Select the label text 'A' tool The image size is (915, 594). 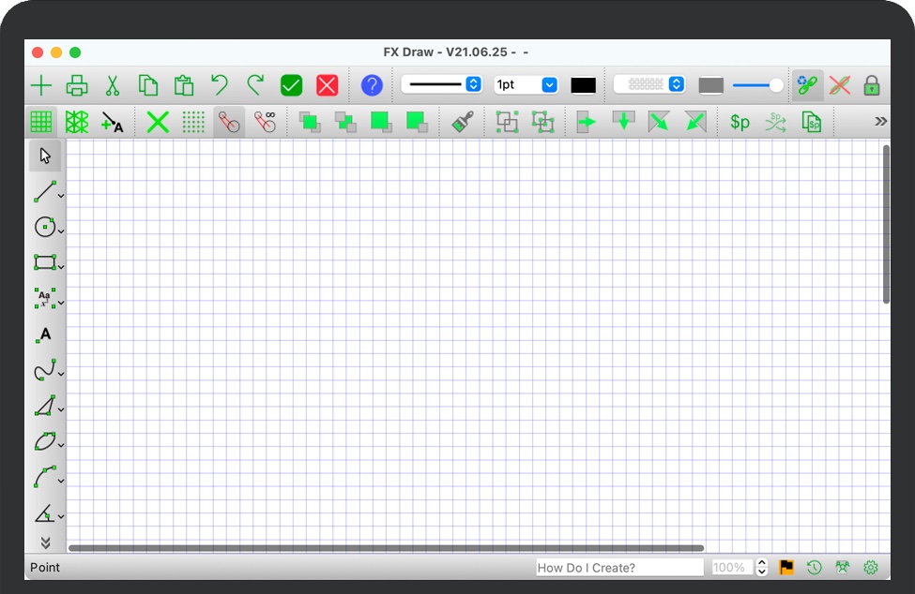pos(44,334)
